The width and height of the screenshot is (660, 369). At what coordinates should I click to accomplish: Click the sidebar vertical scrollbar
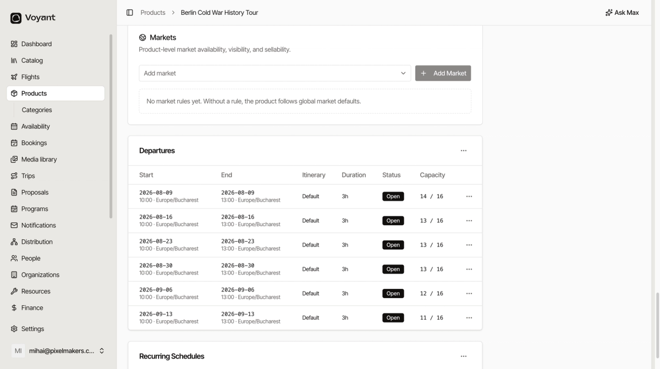(111, 126)
